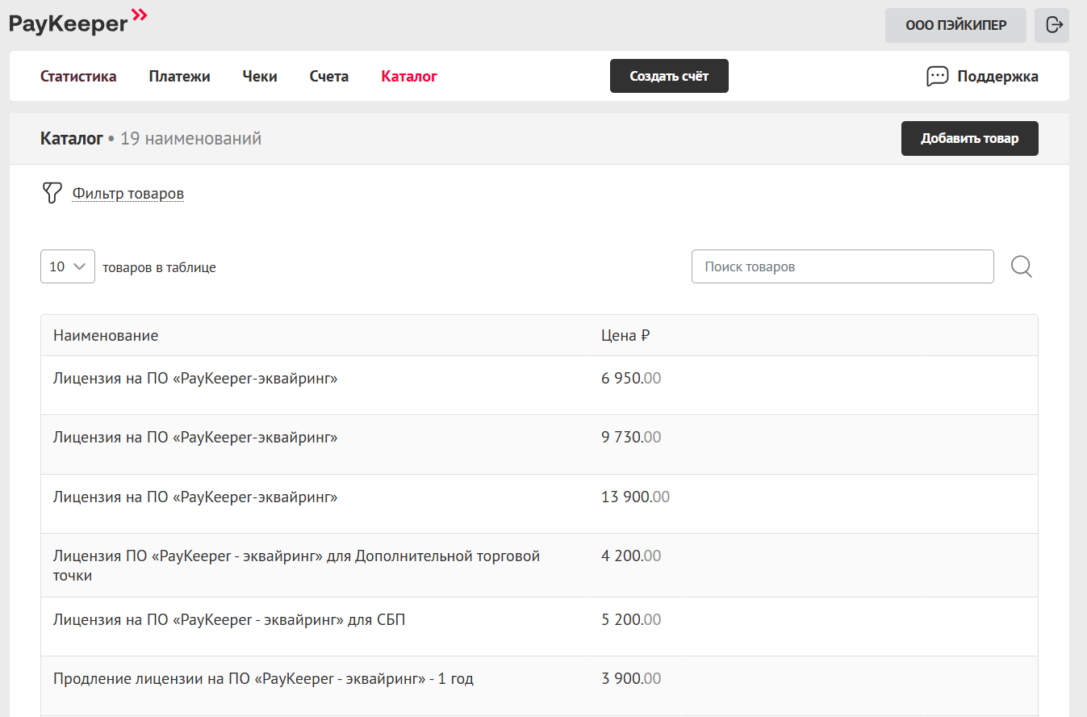This screenshot has width=1087, height=717.
Task: Click the 4 200.00 price cell
Action: click(x=631, y=556)
